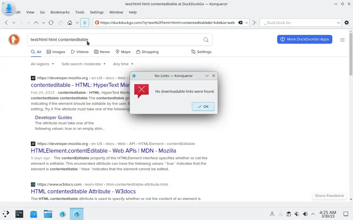The width and height of the screenshot is (353, 220).
Task: Open the Go menu
Action: click(42, 12)
